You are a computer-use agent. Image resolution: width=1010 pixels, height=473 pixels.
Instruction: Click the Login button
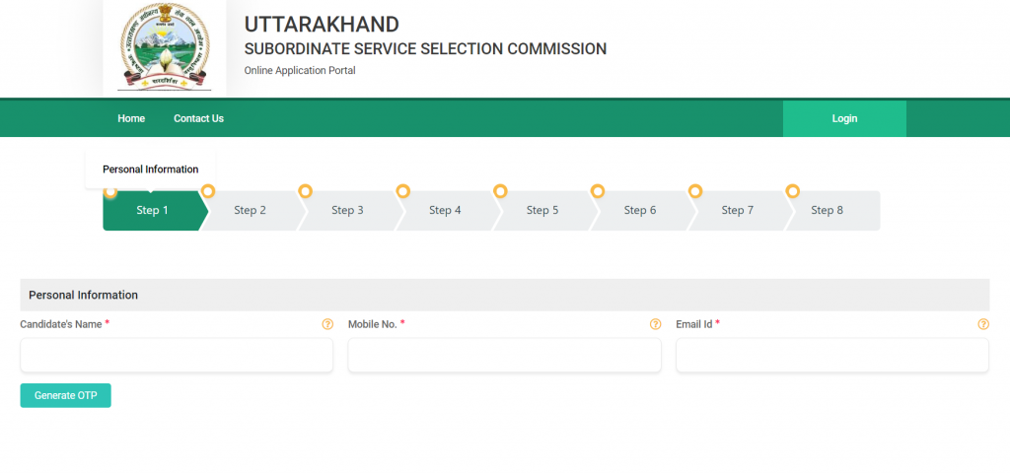[844, 118]
